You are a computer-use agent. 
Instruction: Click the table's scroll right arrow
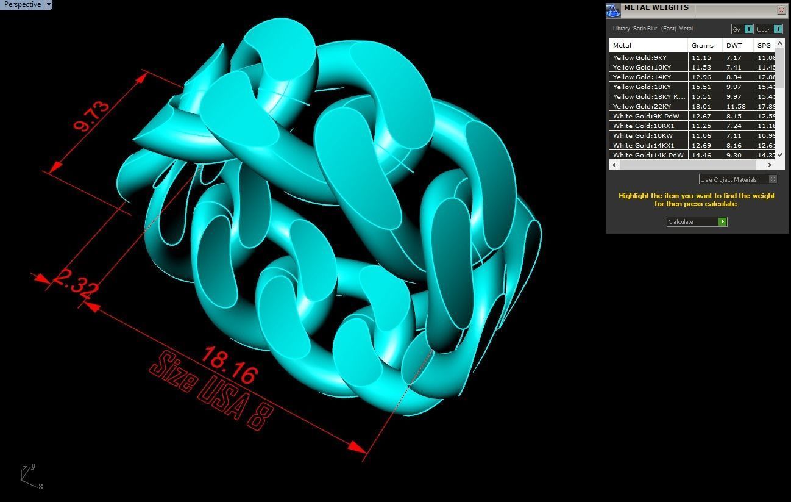770,165
